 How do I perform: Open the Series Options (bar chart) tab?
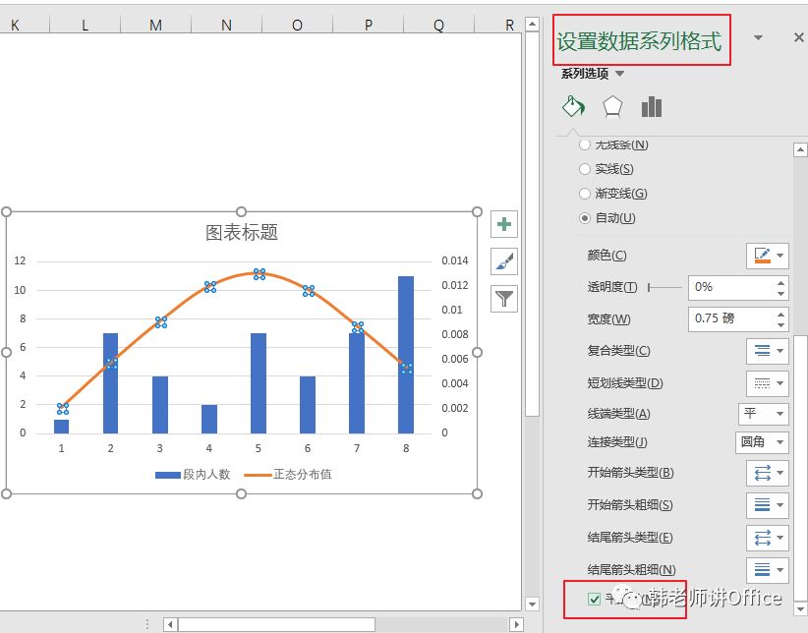[652, 107]
